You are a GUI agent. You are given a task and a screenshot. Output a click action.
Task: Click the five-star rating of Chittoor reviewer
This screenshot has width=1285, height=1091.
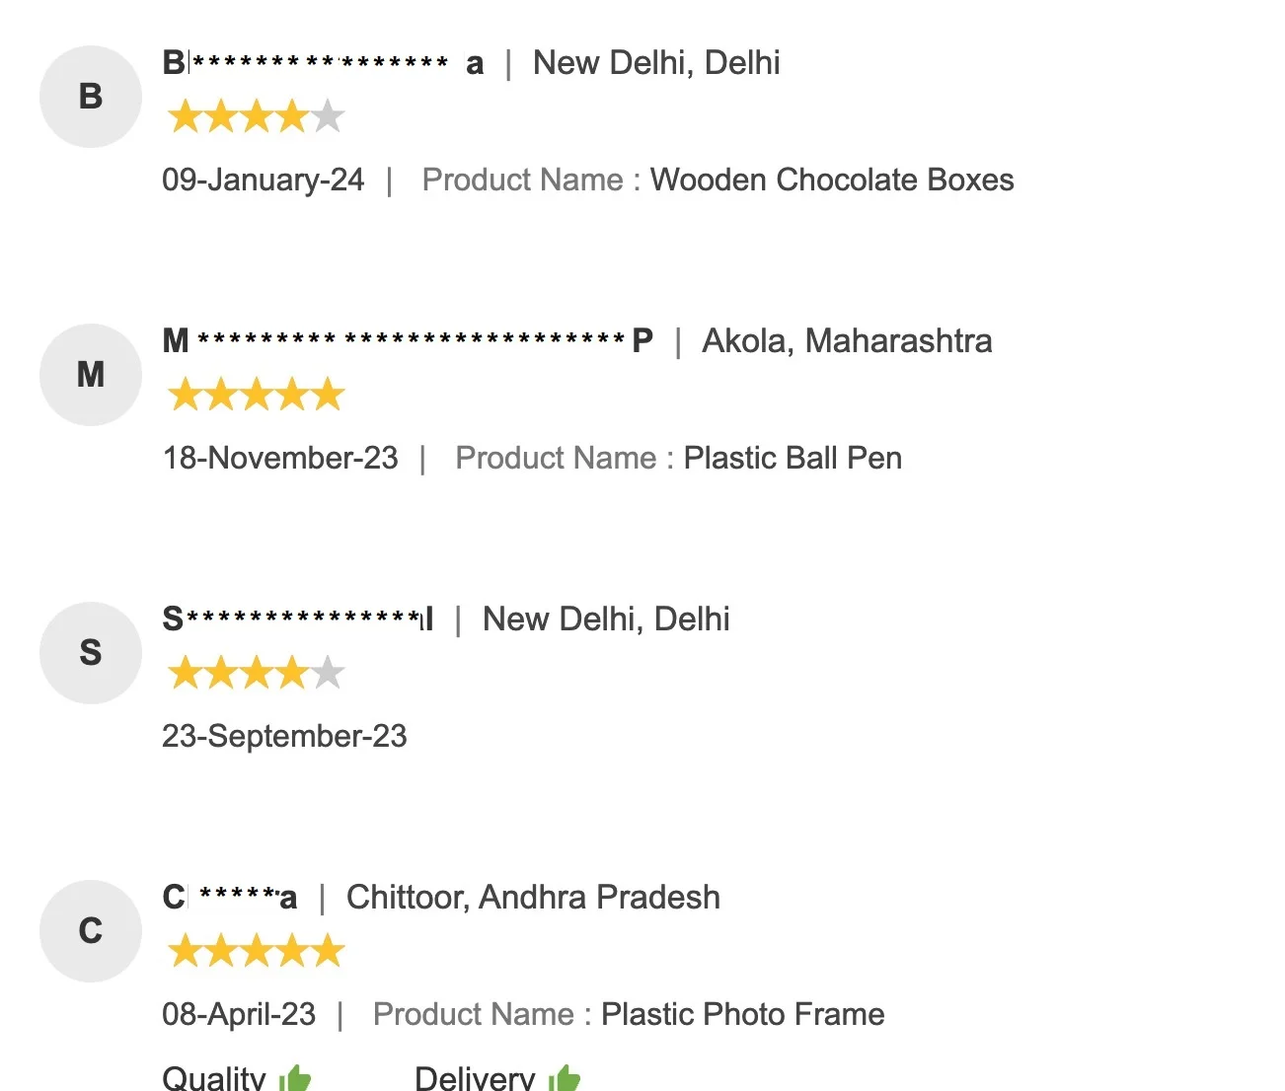(x=256, y=952)
